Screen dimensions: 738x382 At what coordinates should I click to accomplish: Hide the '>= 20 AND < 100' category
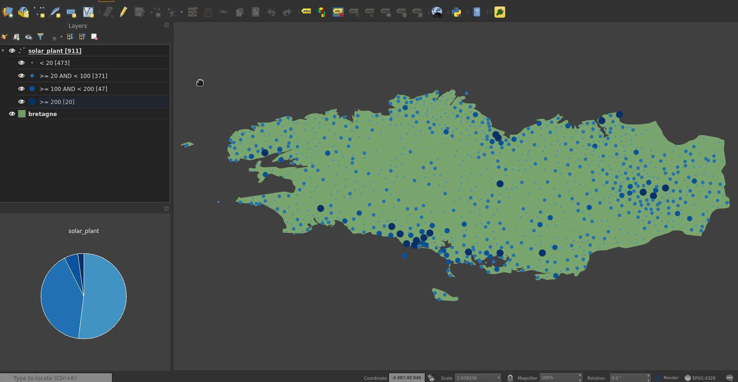click(21, 76)
